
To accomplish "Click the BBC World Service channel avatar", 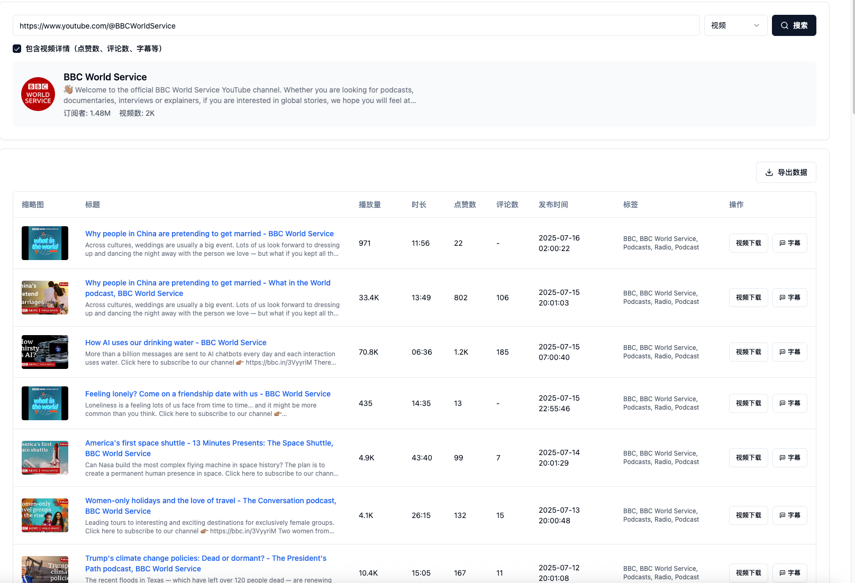I will pyautogui.click(x=38, y=94).
